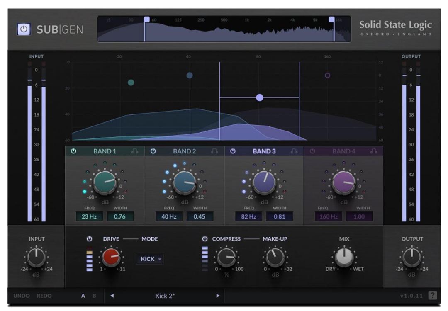This screenshot has height=311, width=448.
Task: Select the BAND 3 header tab
Action: [264, 151]
